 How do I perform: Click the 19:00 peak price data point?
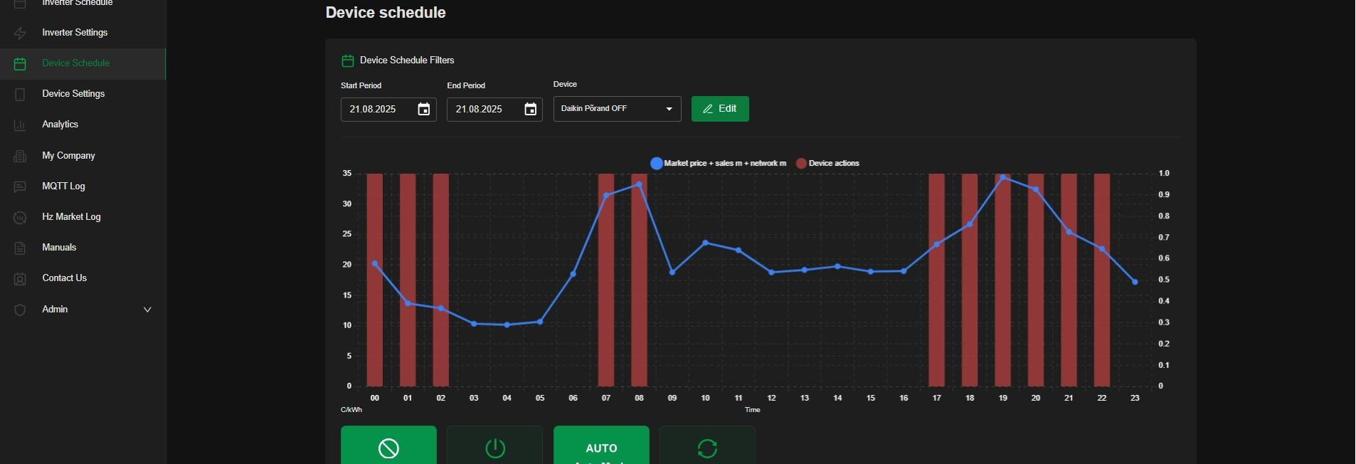click(1002, 177)
